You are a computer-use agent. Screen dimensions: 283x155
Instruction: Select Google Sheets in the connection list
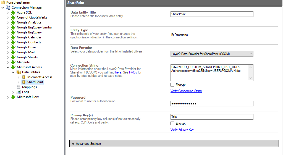tap(27, 57)
